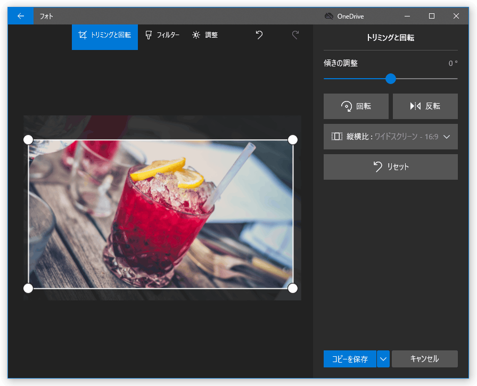
Task: Click コピーを保存 to save a copy
Action: click(x=350, y=359)
